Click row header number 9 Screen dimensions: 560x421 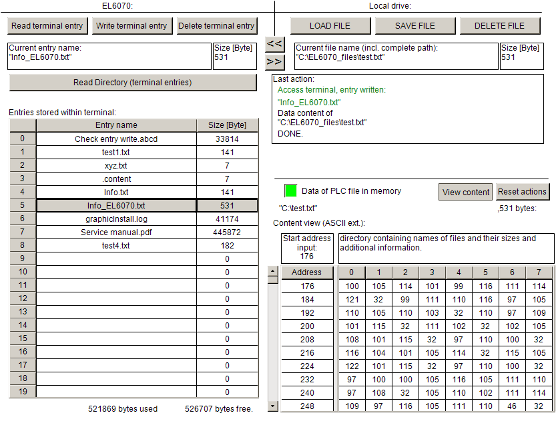23,258
